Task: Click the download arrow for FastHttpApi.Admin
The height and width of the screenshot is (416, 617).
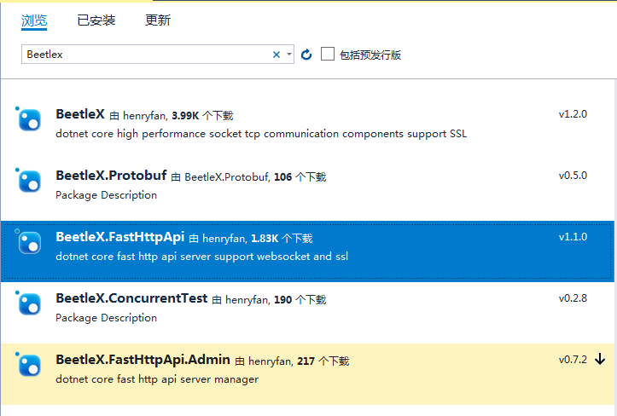Action: coord(600,360)
